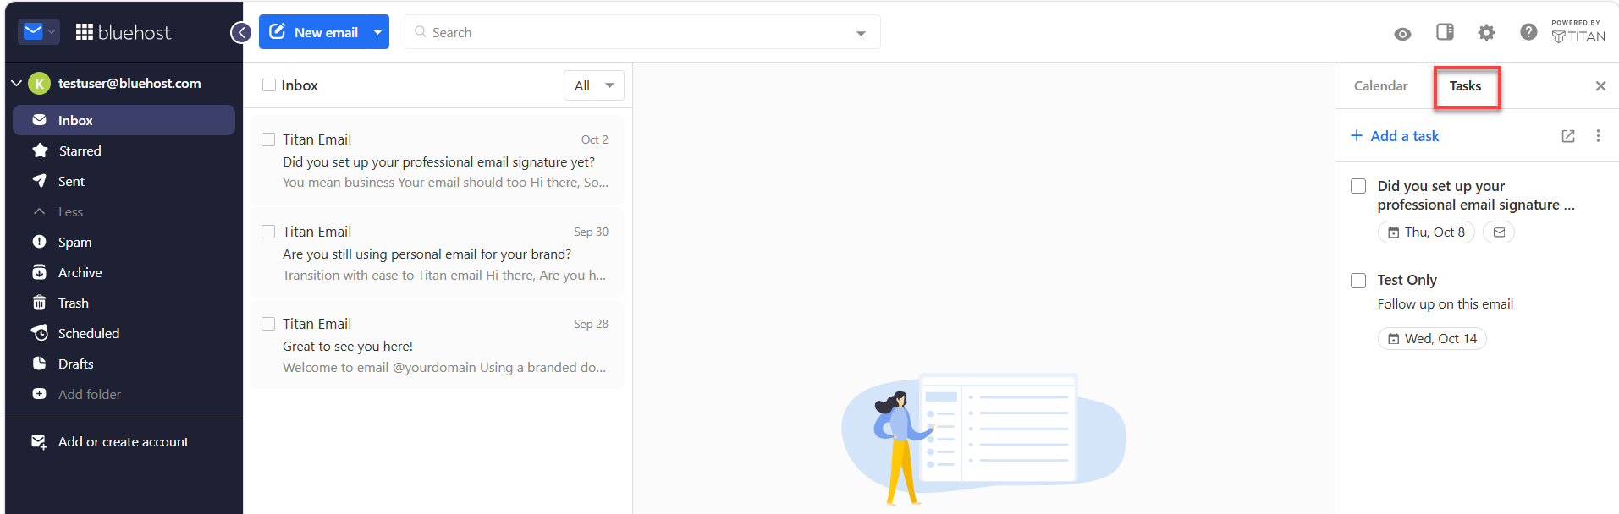Click the Wed, Oct 14 due date chip
Screen dimensions: 1619x514
pos(1432,338)
